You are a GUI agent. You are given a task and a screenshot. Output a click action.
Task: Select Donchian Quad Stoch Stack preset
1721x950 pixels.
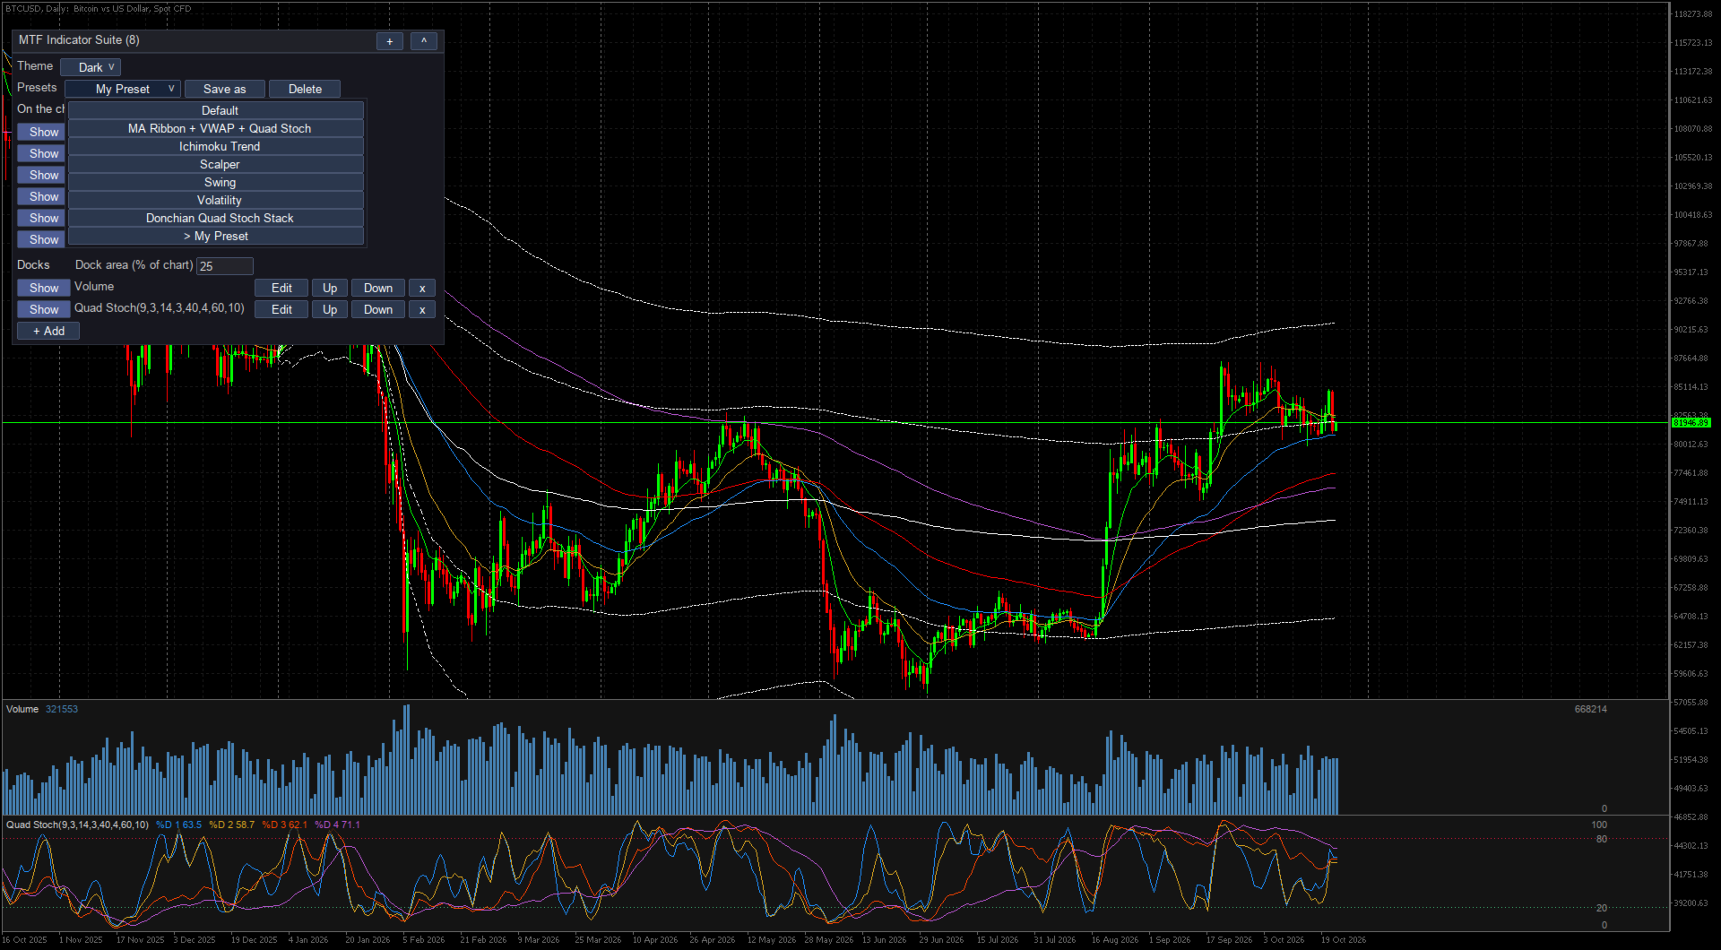(216, 218)
